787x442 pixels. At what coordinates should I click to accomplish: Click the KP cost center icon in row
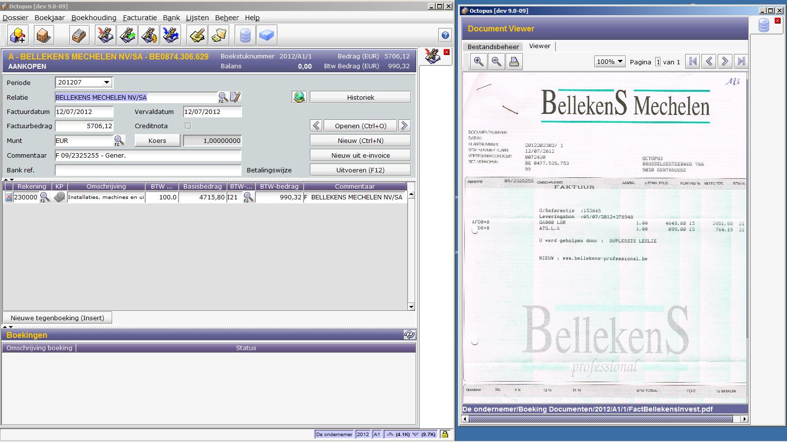pyautogui.click(x=60, y=197)
